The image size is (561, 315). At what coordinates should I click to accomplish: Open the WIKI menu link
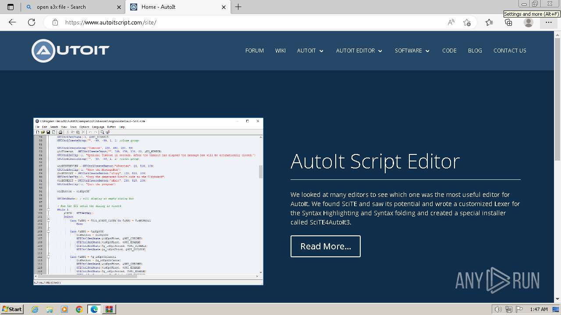(280, 51)
